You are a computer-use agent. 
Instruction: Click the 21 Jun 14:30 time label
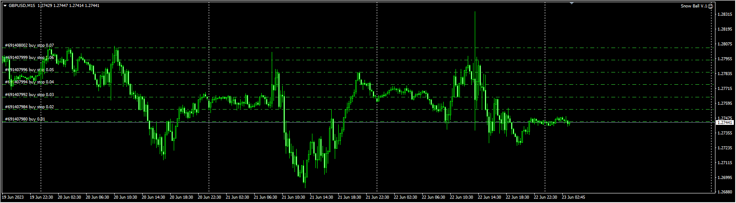(x=322, y=197)
